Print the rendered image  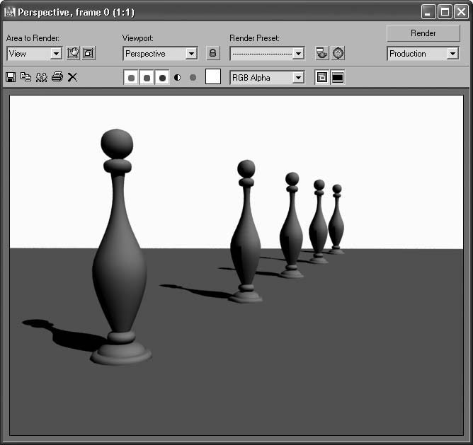click(x=57, y=77)
